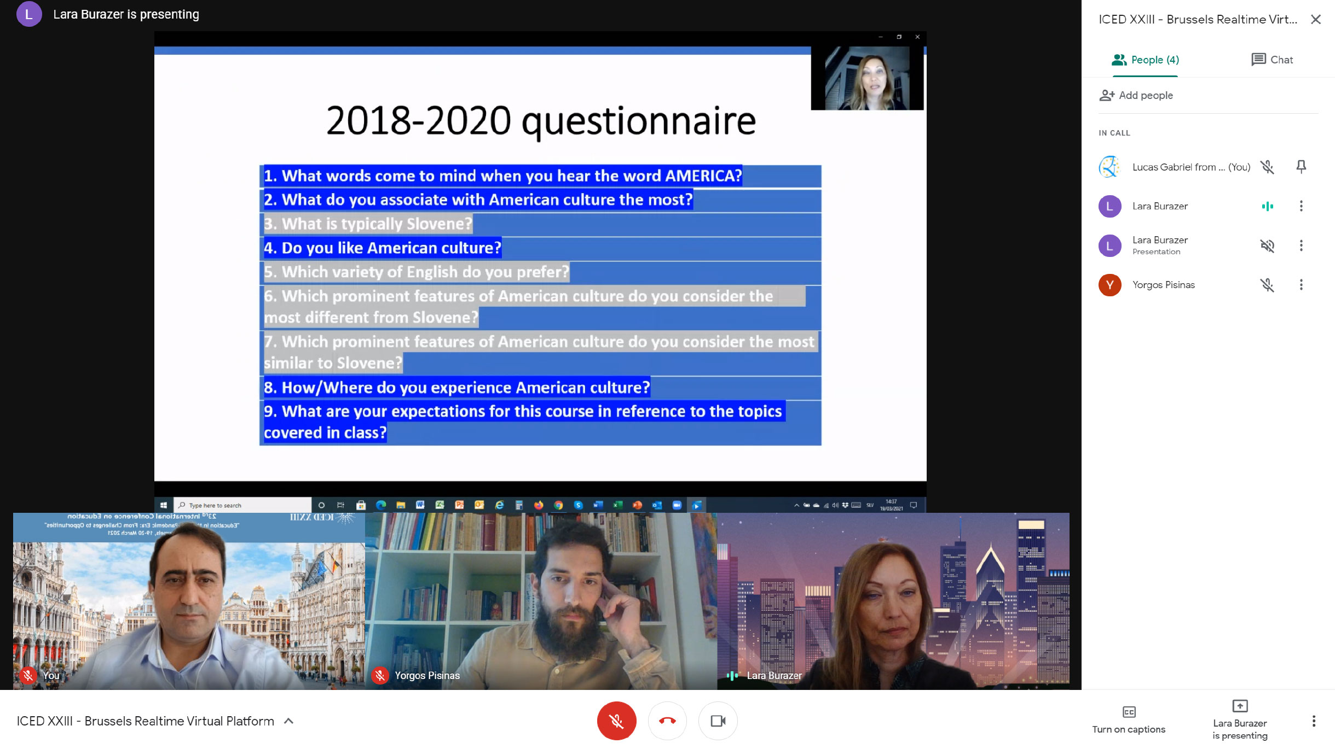Mute Yorgos Pisinas microphone
1335x749 pixels.
coord(1268,285)
